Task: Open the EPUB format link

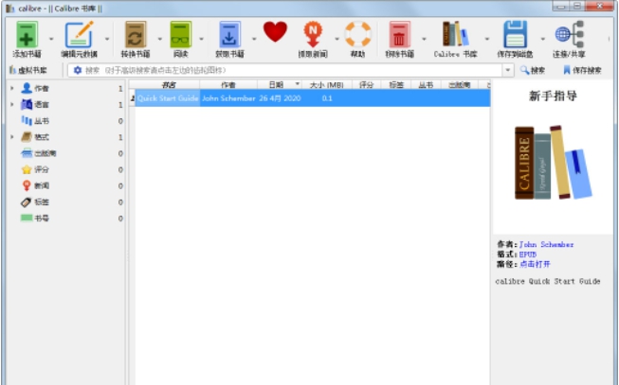Action: coord(527,254)
